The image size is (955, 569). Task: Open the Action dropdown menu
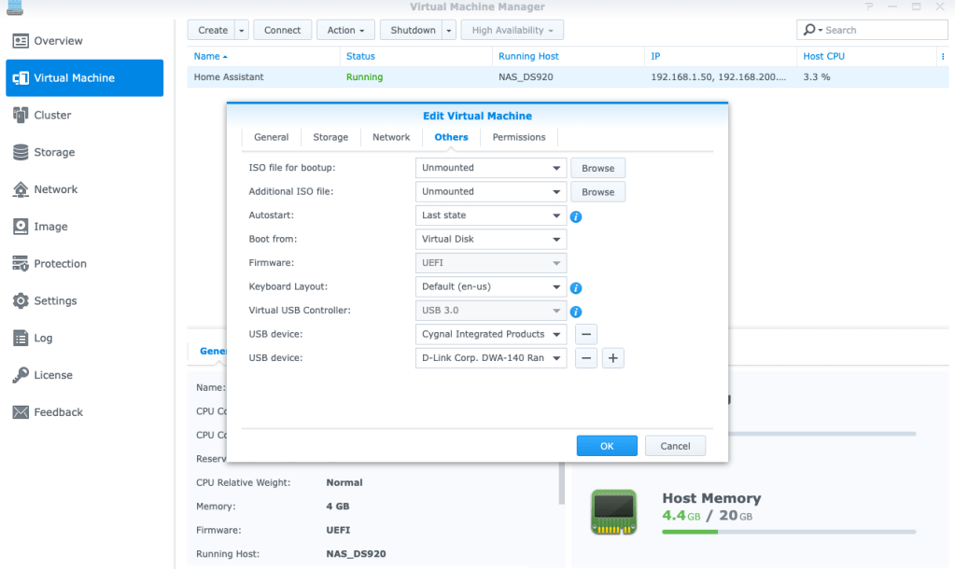click(x=344, y=30)
